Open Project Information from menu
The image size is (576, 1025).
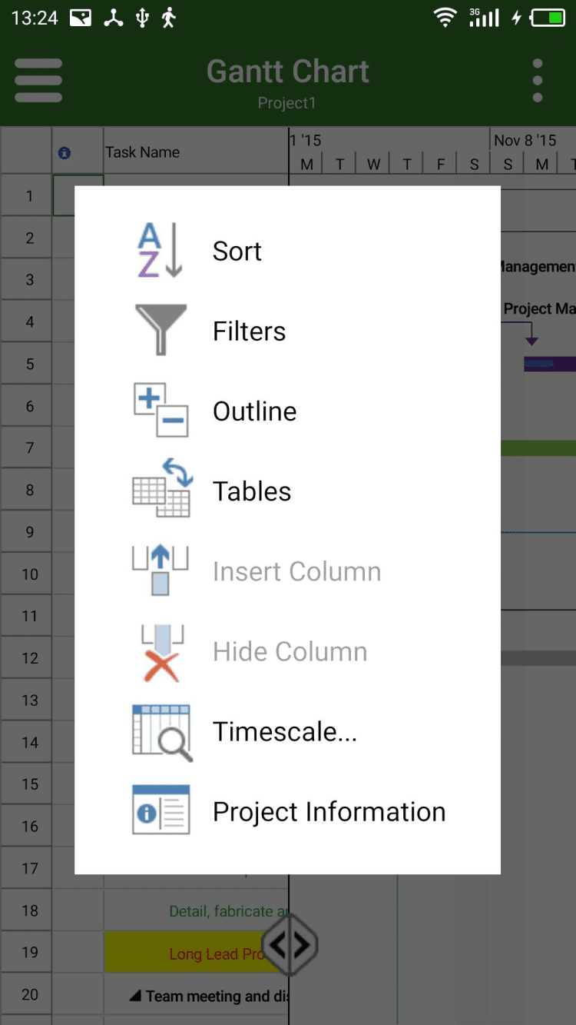pos(329,812)
